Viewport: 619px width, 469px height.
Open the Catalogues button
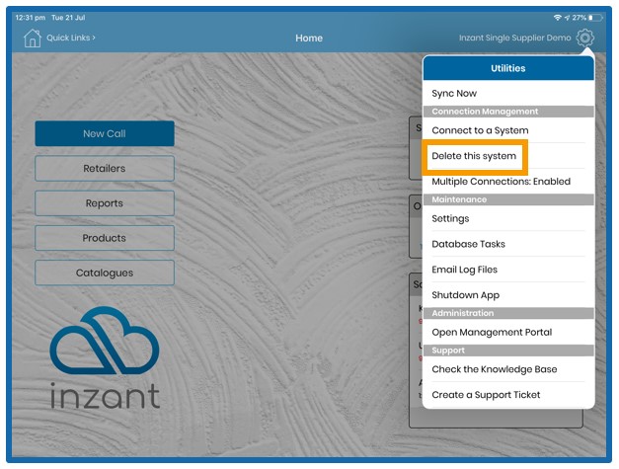coord(105,273)
